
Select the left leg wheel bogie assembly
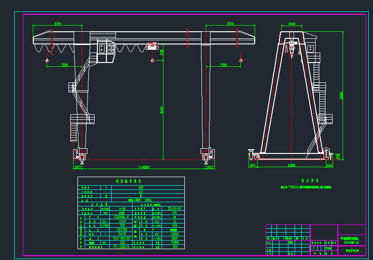(x=81, y=155)
